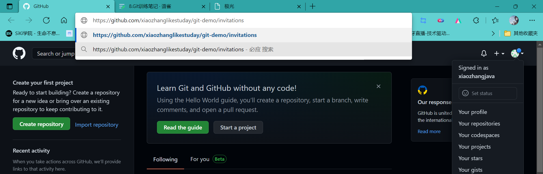The image size is (543, 174).
Task: Close the 8.Git训练笔记 tab
Action: pyautogui.click(x=203, y=6)
